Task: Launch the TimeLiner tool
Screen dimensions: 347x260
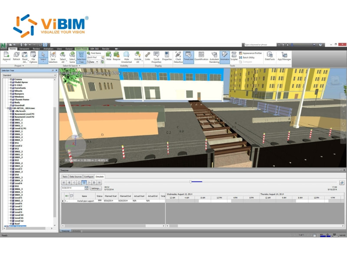Action: tap(188, 55)
